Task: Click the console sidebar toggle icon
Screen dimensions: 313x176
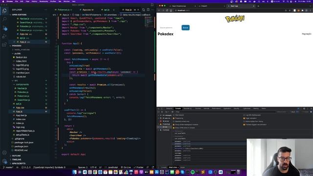Action: 158,112
